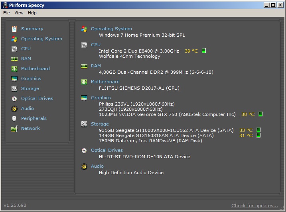Screen dimensions: 286x212
Task: Click the NVIDIA GeForce GTX 750 line
Action: pos(167,114)
